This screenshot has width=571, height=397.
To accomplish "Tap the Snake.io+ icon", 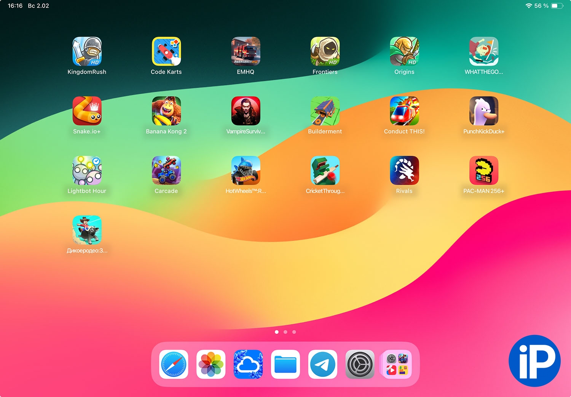I will click(87, 111).
